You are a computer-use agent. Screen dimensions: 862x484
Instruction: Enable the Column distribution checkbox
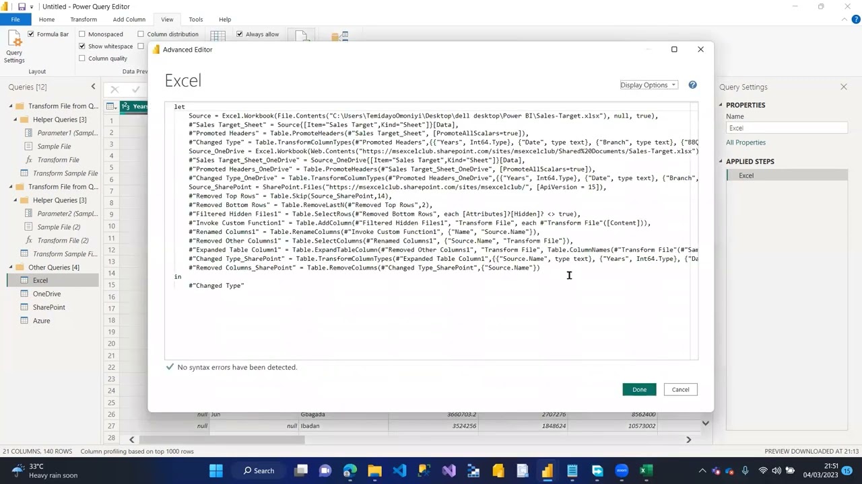pyautogui.click(x=141, y=34)
